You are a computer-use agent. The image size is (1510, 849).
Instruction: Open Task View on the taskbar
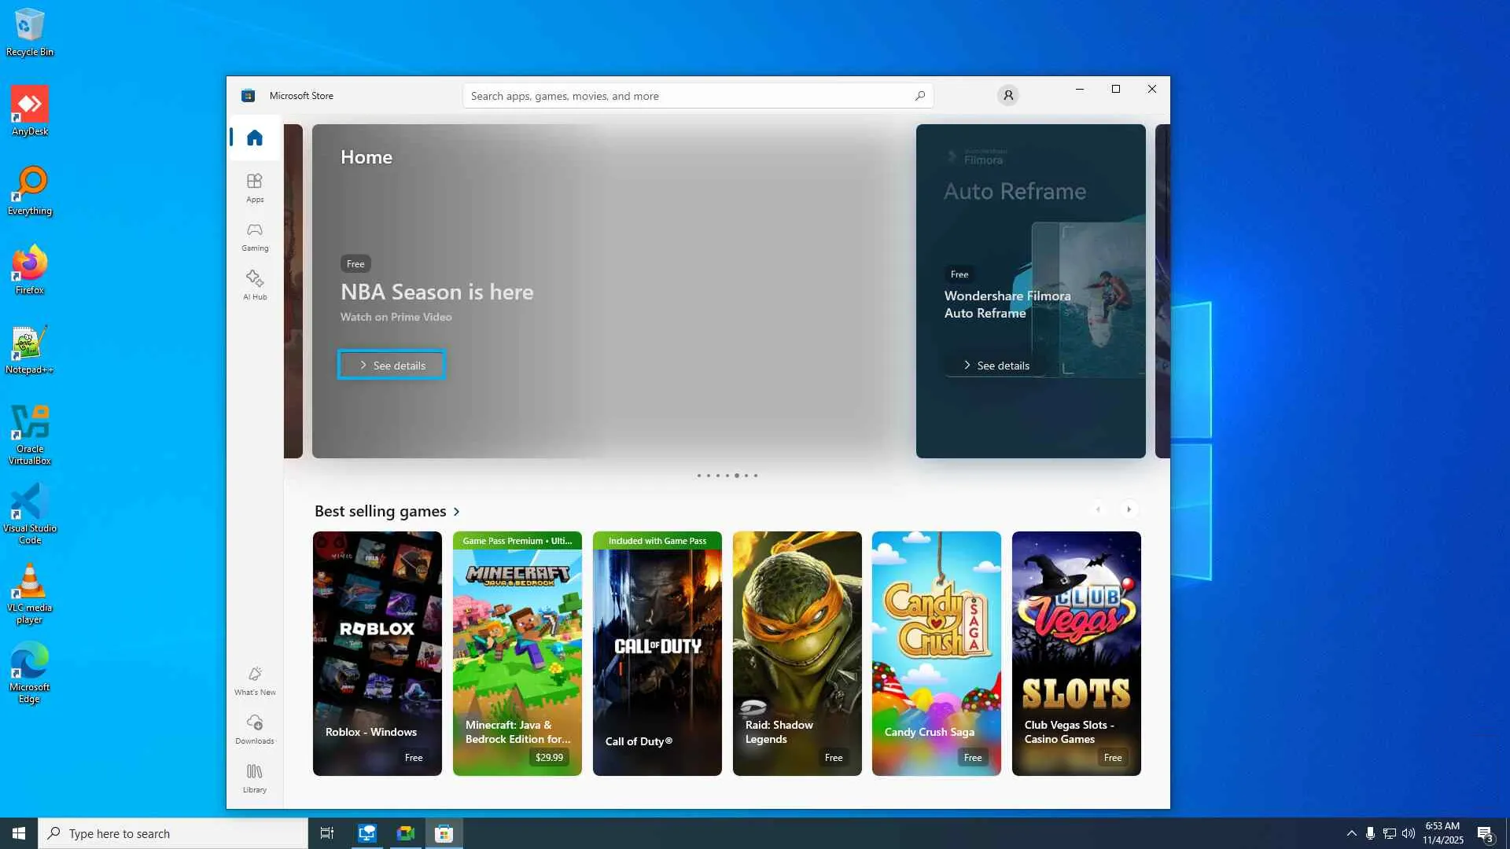326,833
